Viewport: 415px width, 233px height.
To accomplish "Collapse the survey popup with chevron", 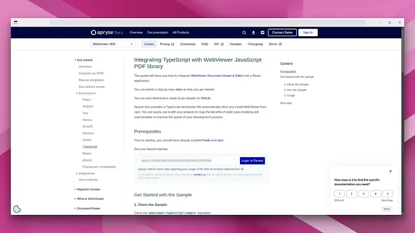I will coord(390,171).
